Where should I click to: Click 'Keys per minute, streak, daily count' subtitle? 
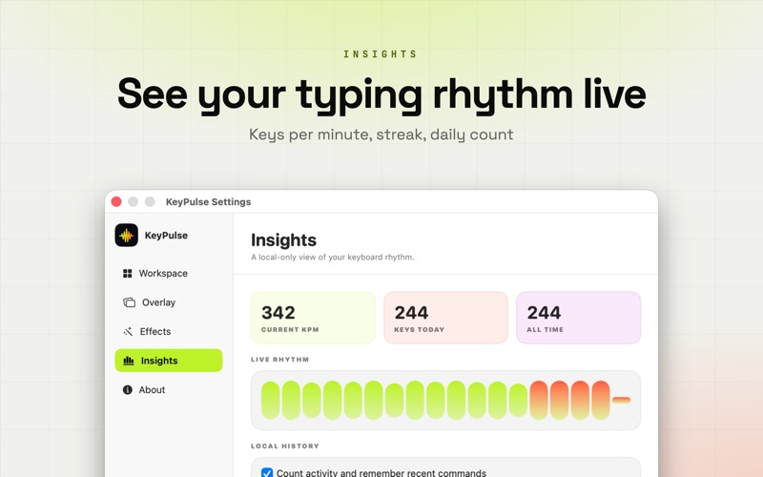tap(381, 135)
